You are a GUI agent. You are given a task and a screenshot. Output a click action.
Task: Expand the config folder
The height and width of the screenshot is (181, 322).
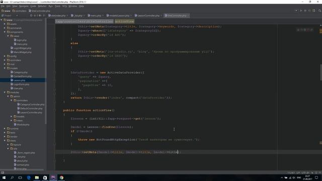coord(5,56)
